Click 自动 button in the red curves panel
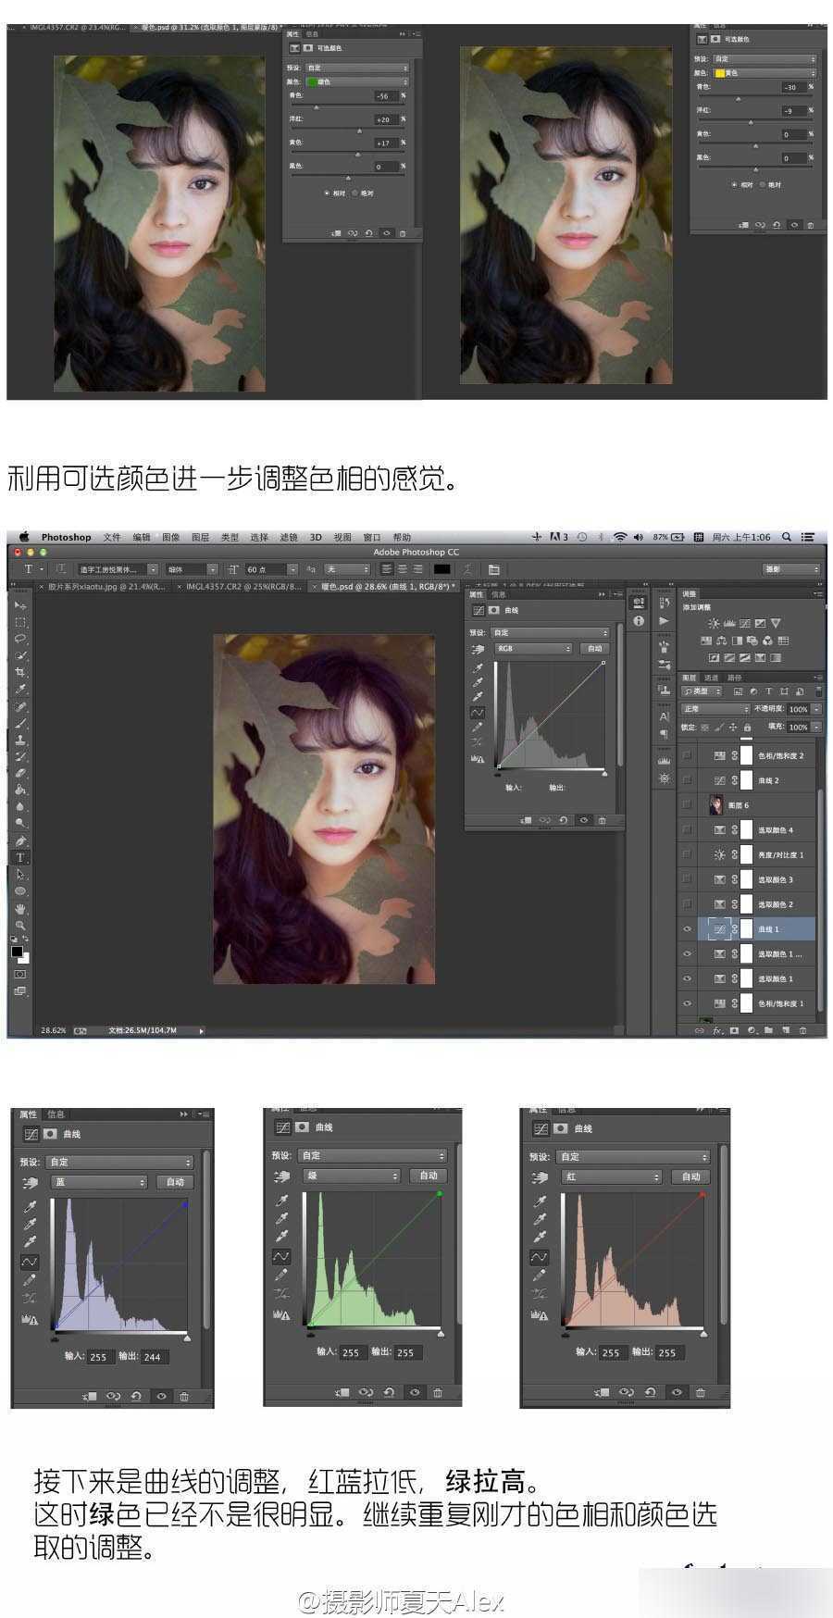833x1618 pixels. point(691,1176)
